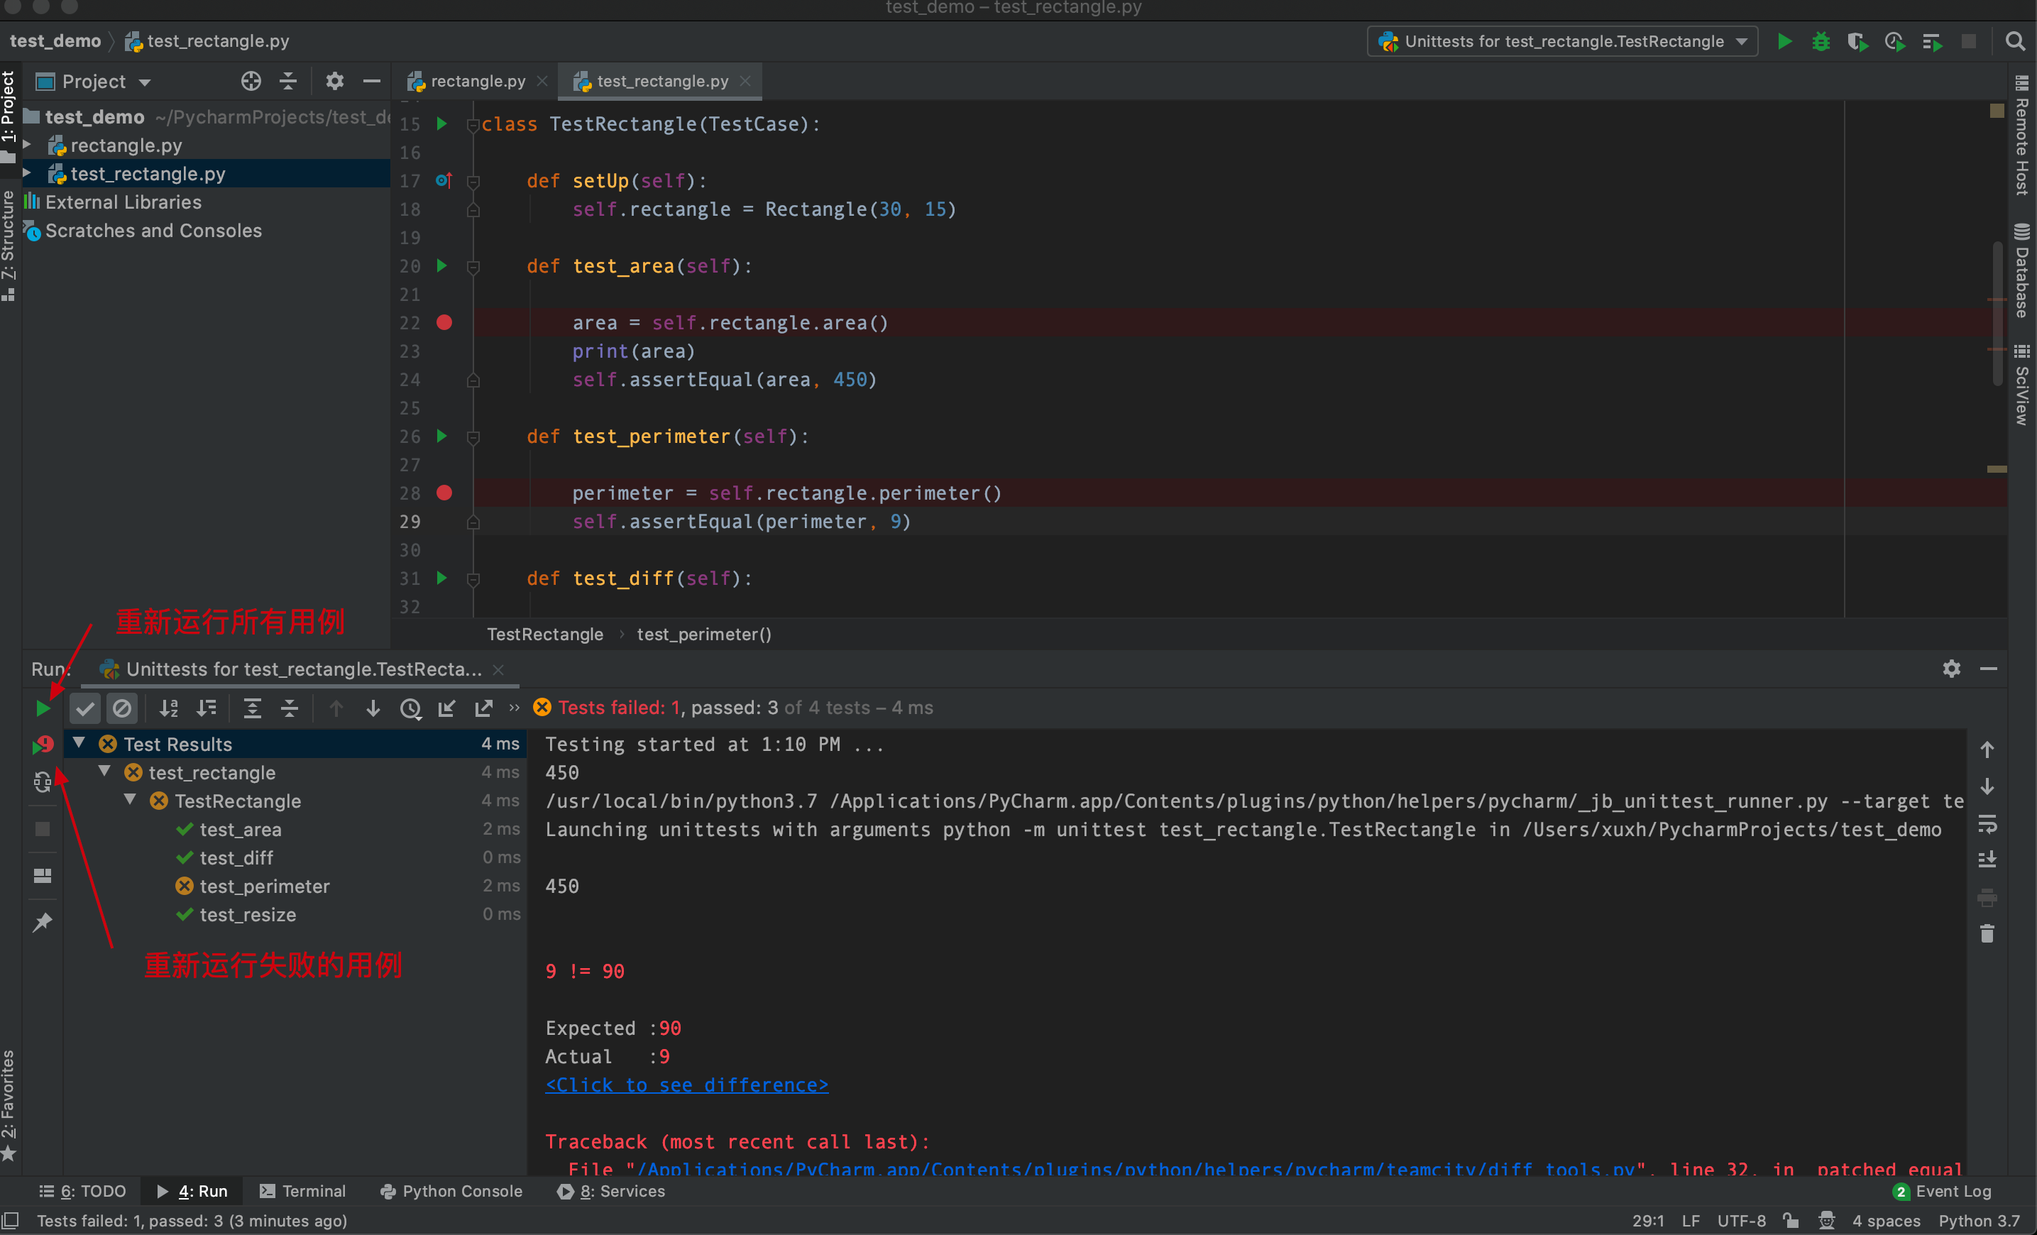Viewport: 2037px width, 1235px height.
Task: Collapse the Test Results root node
Action: [x=79, y=743]
